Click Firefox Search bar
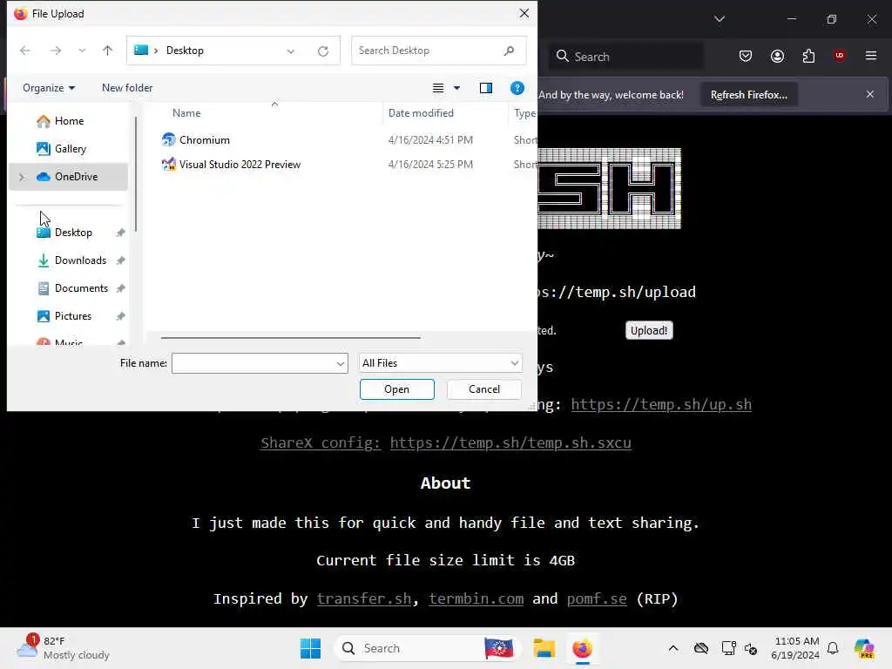The image size is (892, 669). (625, 57)
